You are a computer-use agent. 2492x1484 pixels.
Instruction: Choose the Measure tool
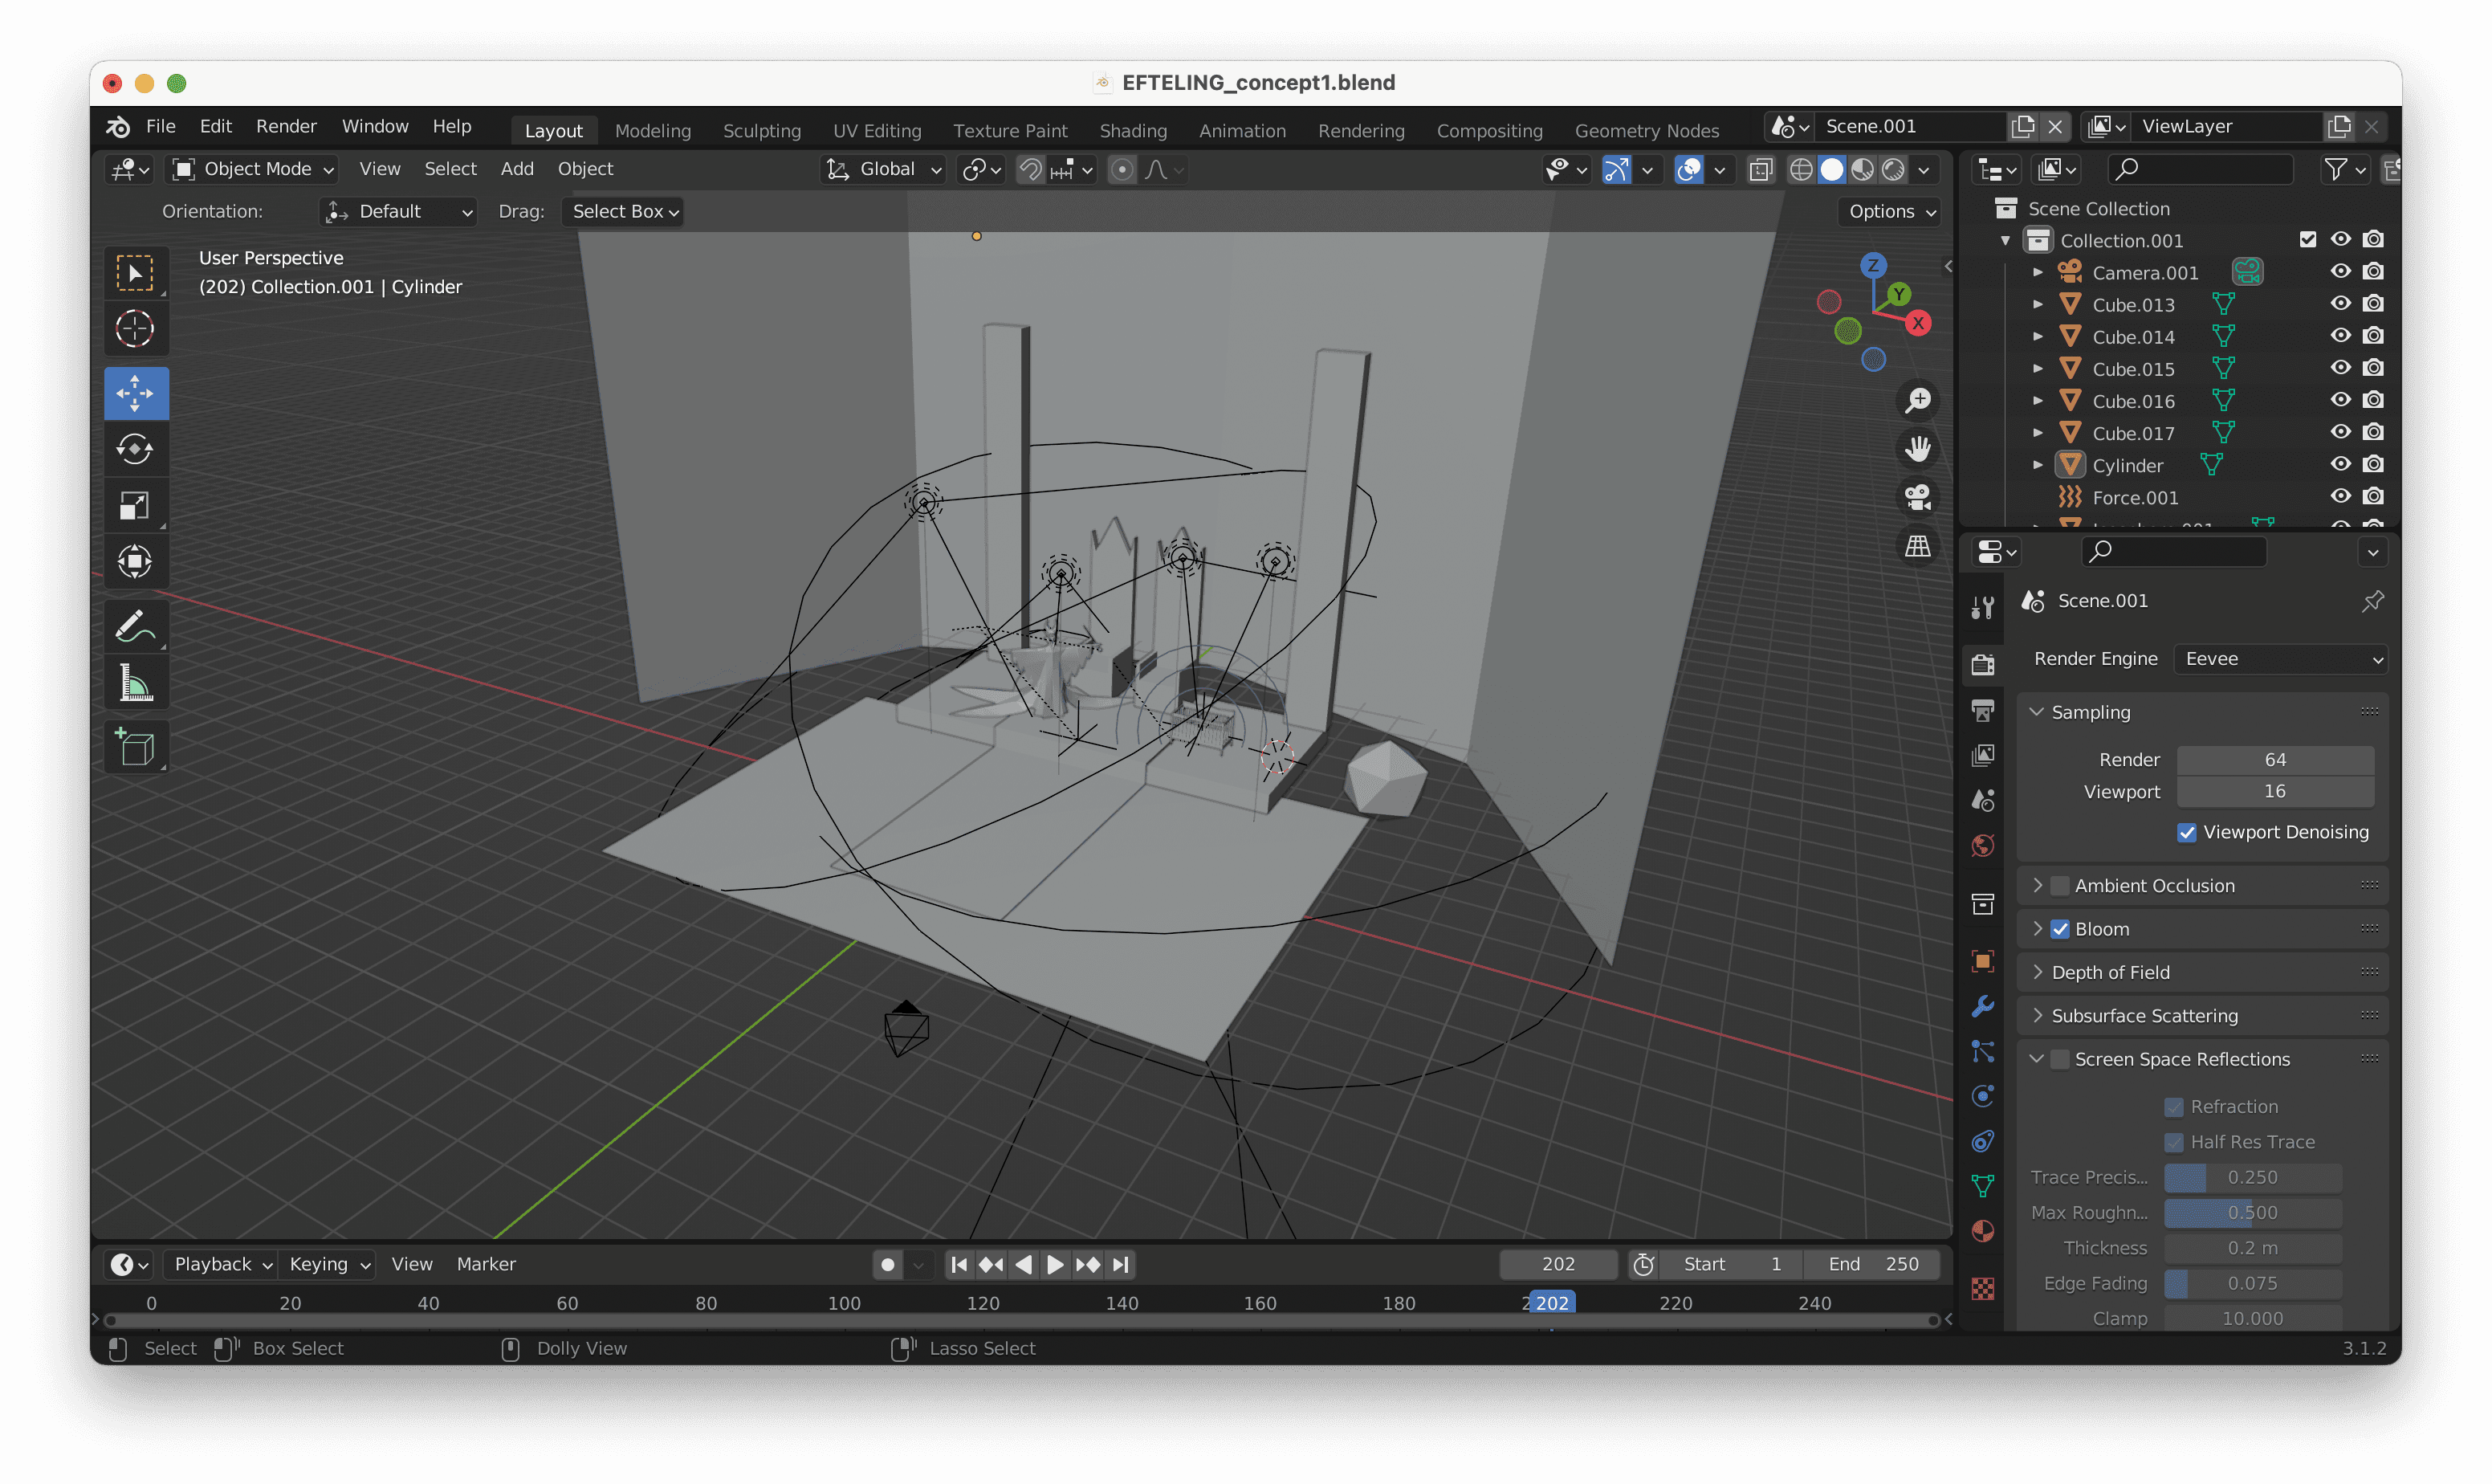coord(135,684)
